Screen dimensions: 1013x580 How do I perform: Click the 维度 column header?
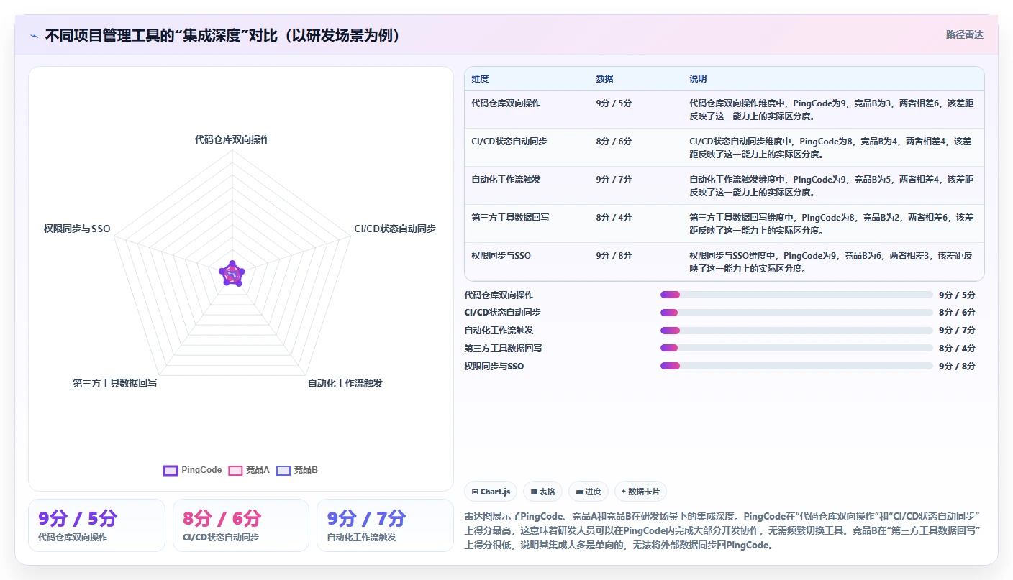click(480, 79)
